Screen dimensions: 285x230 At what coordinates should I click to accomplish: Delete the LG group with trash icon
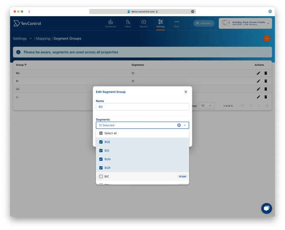[265, 89]
